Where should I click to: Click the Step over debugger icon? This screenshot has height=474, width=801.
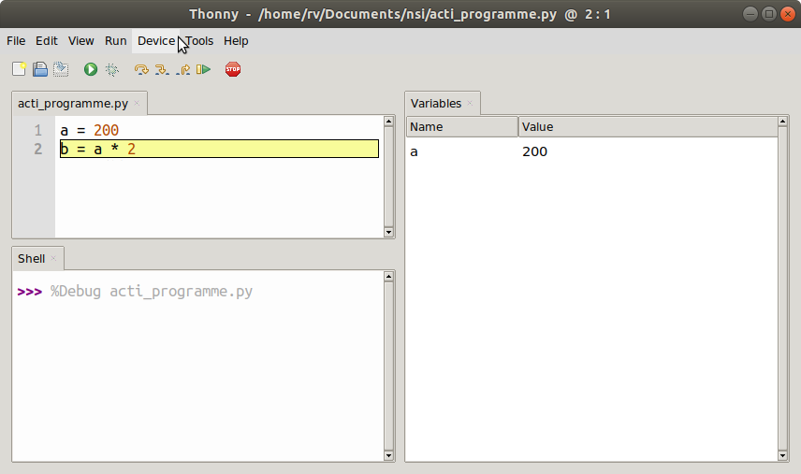141,69
